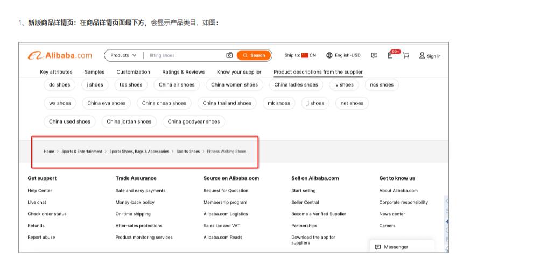Open the Messenger chat widget
Screen dimensions: 533x266
click(x=403, y=247)
